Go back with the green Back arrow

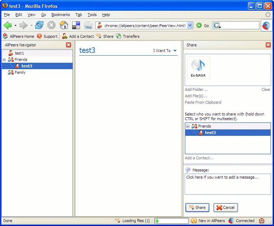(x=8, y=25)
